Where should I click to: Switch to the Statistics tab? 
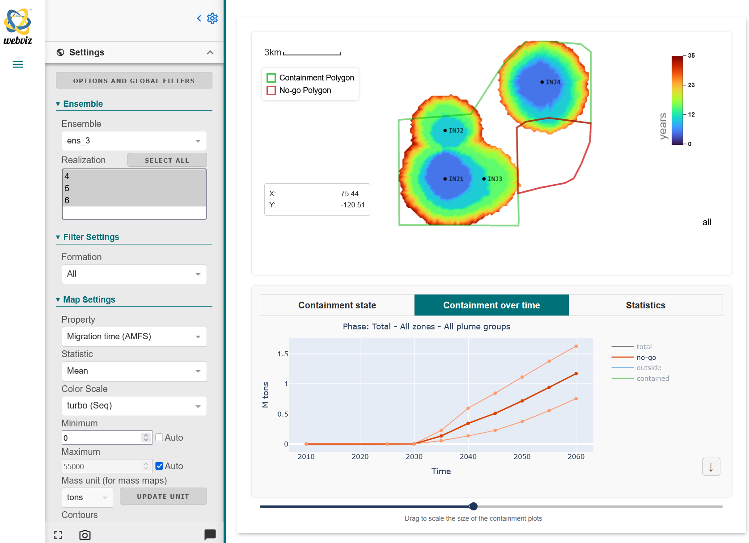point(645,305)
